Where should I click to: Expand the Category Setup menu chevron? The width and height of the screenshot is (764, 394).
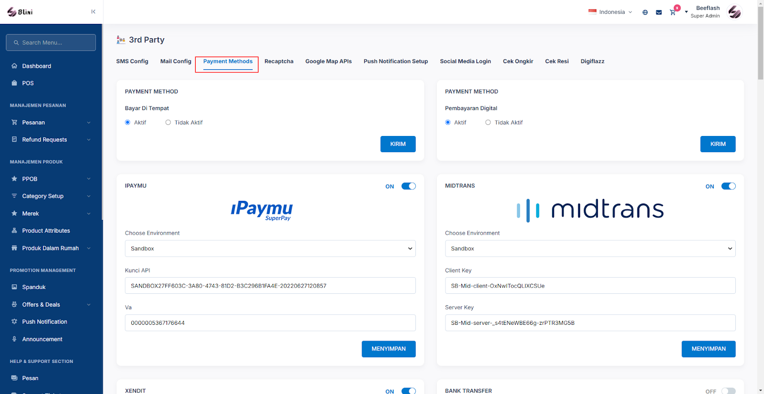(x=89, y=196)
